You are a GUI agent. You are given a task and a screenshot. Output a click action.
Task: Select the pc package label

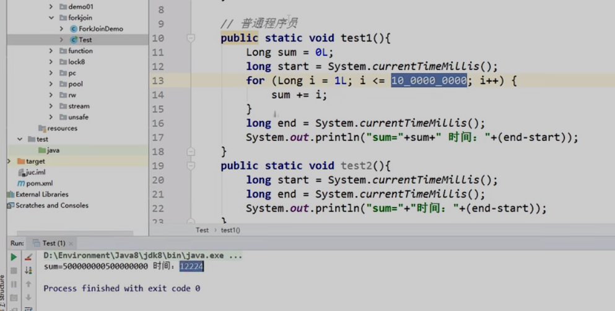(72, 73)
